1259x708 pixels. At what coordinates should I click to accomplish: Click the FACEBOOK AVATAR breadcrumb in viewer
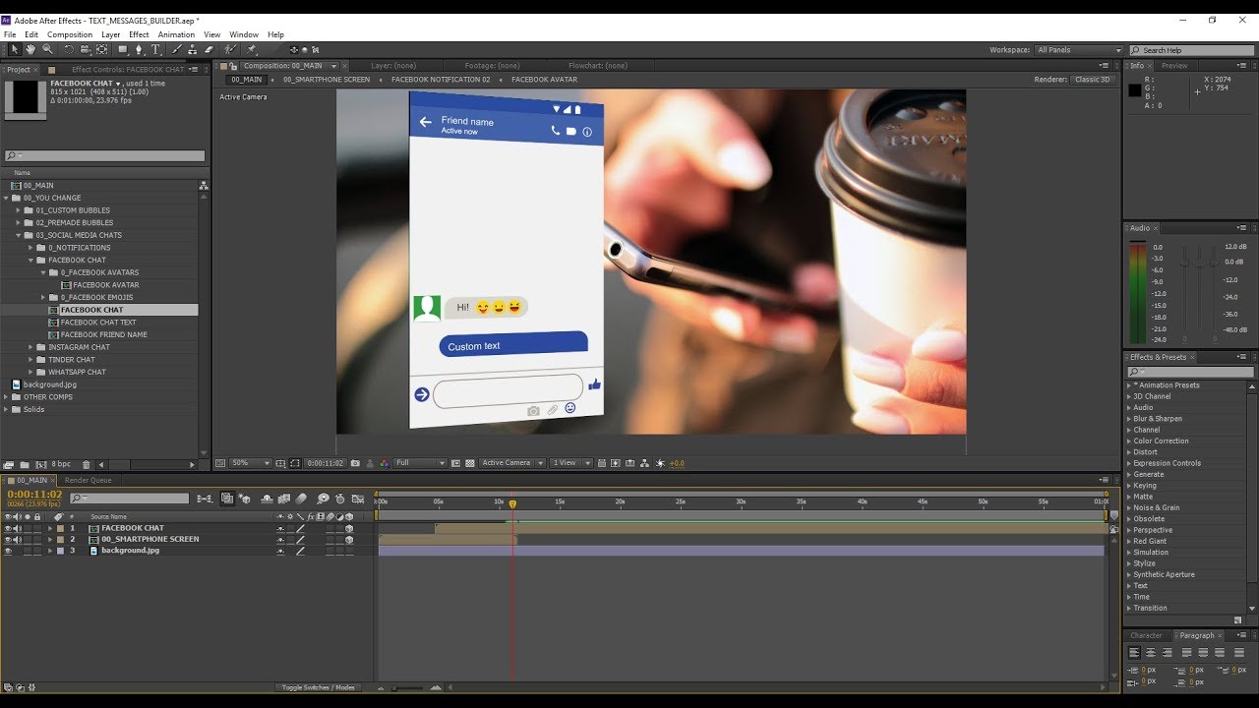545,80
